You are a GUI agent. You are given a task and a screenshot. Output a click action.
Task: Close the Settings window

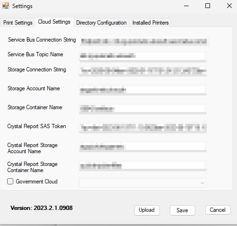click(x=229, y=6)
